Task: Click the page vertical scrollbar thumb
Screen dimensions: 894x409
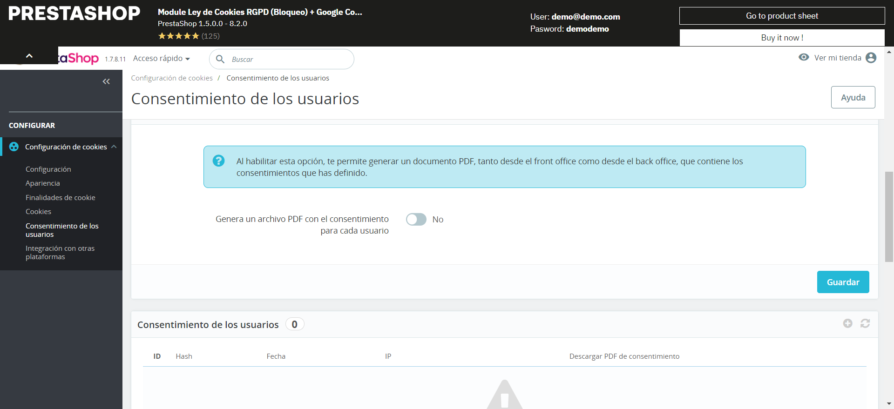Action: (x=889, y=217)
